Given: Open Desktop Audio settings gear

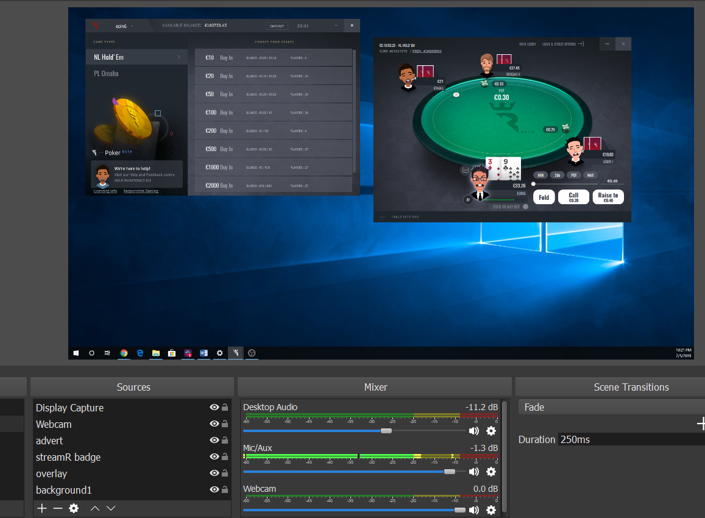Looking at the screenshot, I should [x=491, y=431].
